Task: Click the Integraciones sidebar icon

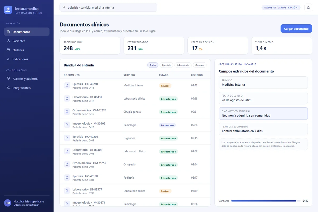Action: tap(8, 88)
